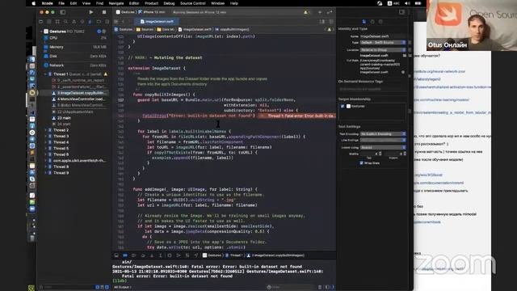Click the Step Over debug icon

click(x=143, y=255)
